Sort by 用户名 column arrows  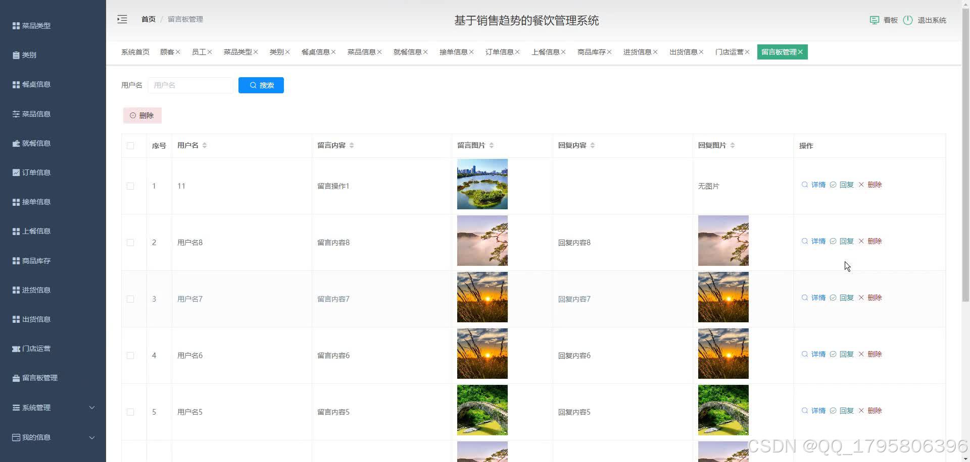(205, 145)
